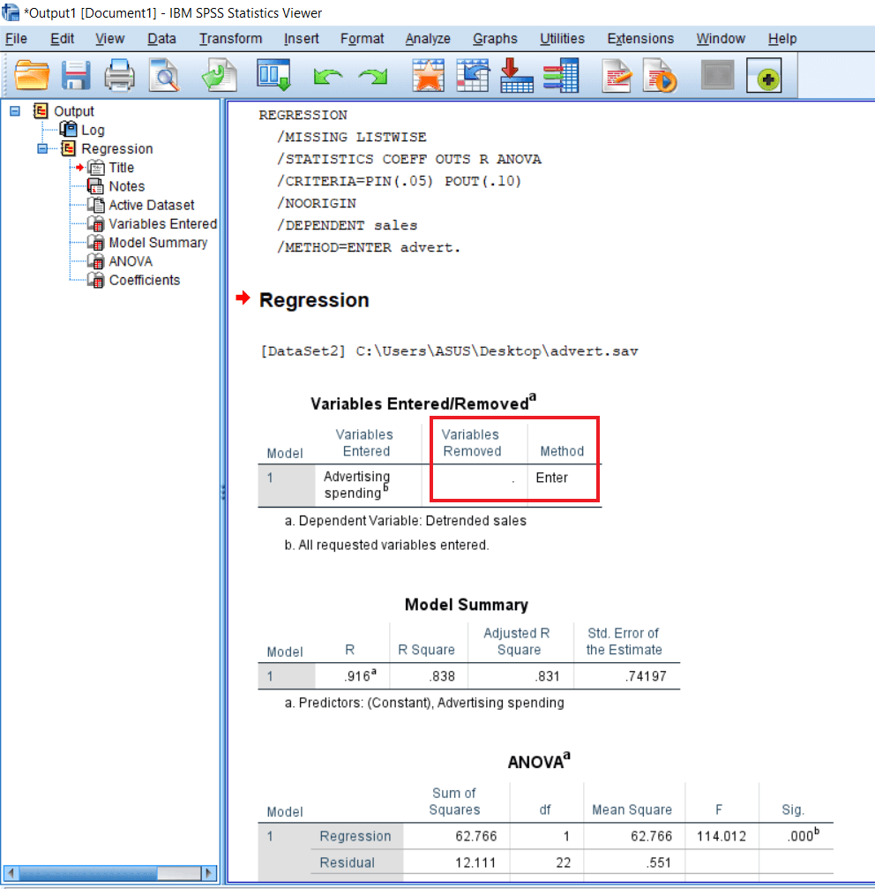Click the /METHOD=ENTER advert. syntax line
This screenshot has height=889, width=875.
tap(369, 248)
